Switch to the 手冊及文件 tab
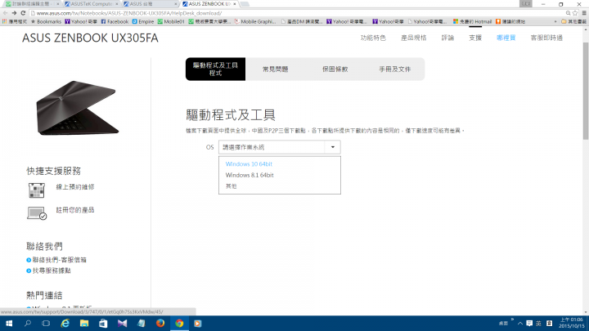Viewport: 589px width, 331px height. [394, 69]
